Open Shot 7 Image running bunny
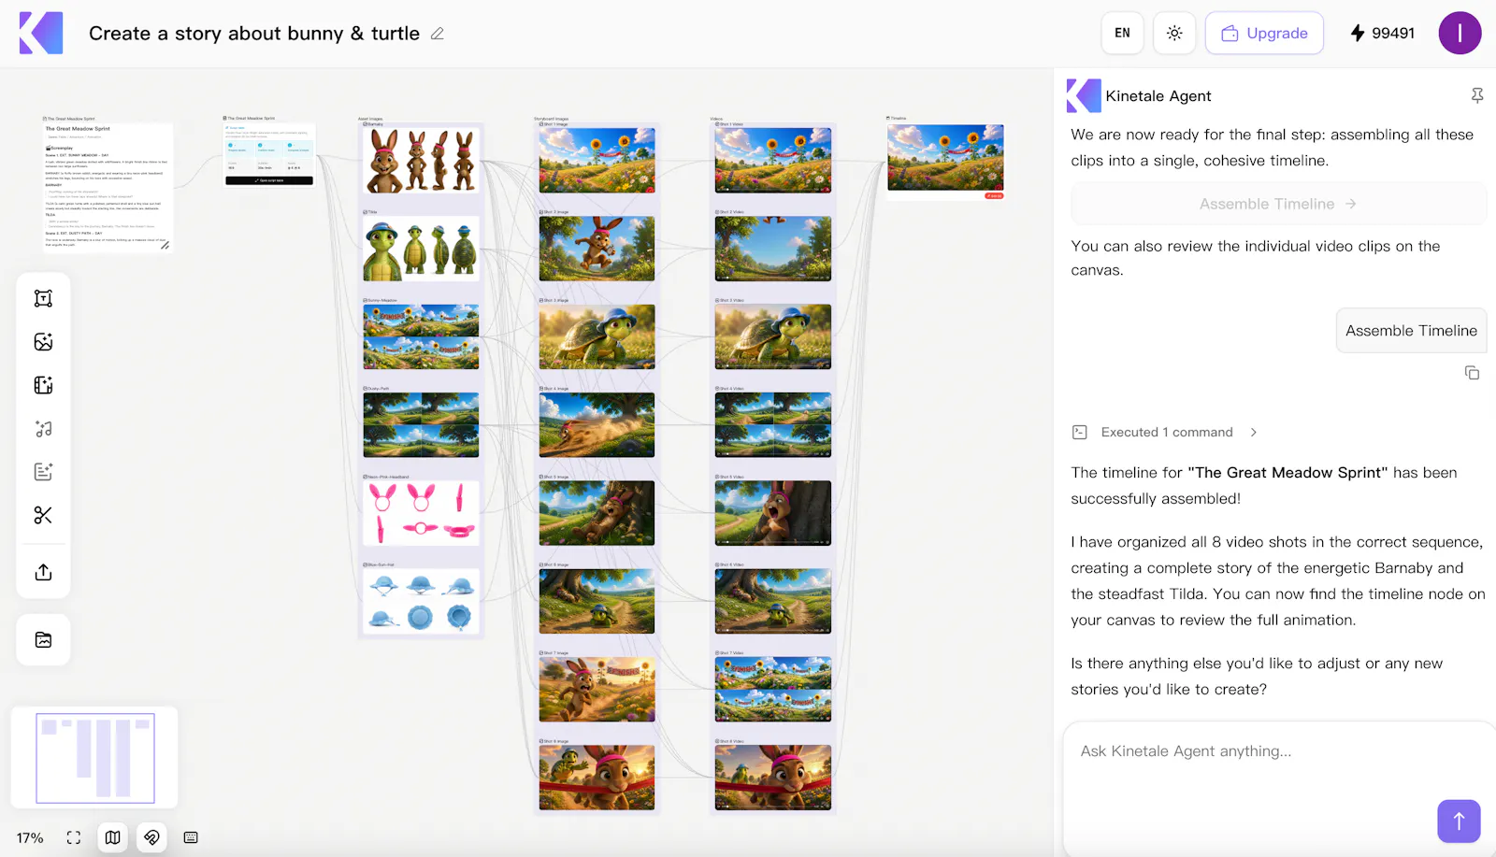Image resolution: width=1496 pixels, height=857 pixels. 597,689
